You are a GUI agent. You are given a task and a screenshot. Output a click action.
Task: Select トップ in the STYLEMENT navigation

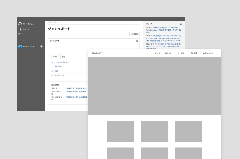158,53
